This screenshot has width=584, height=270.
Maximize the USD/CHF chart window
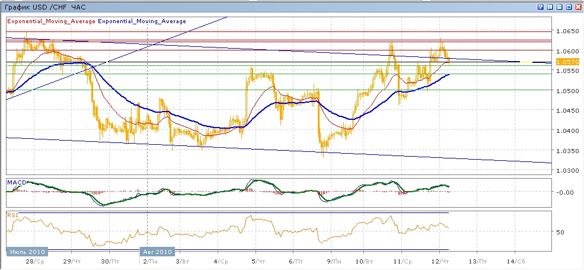click(x=569, y=7)
